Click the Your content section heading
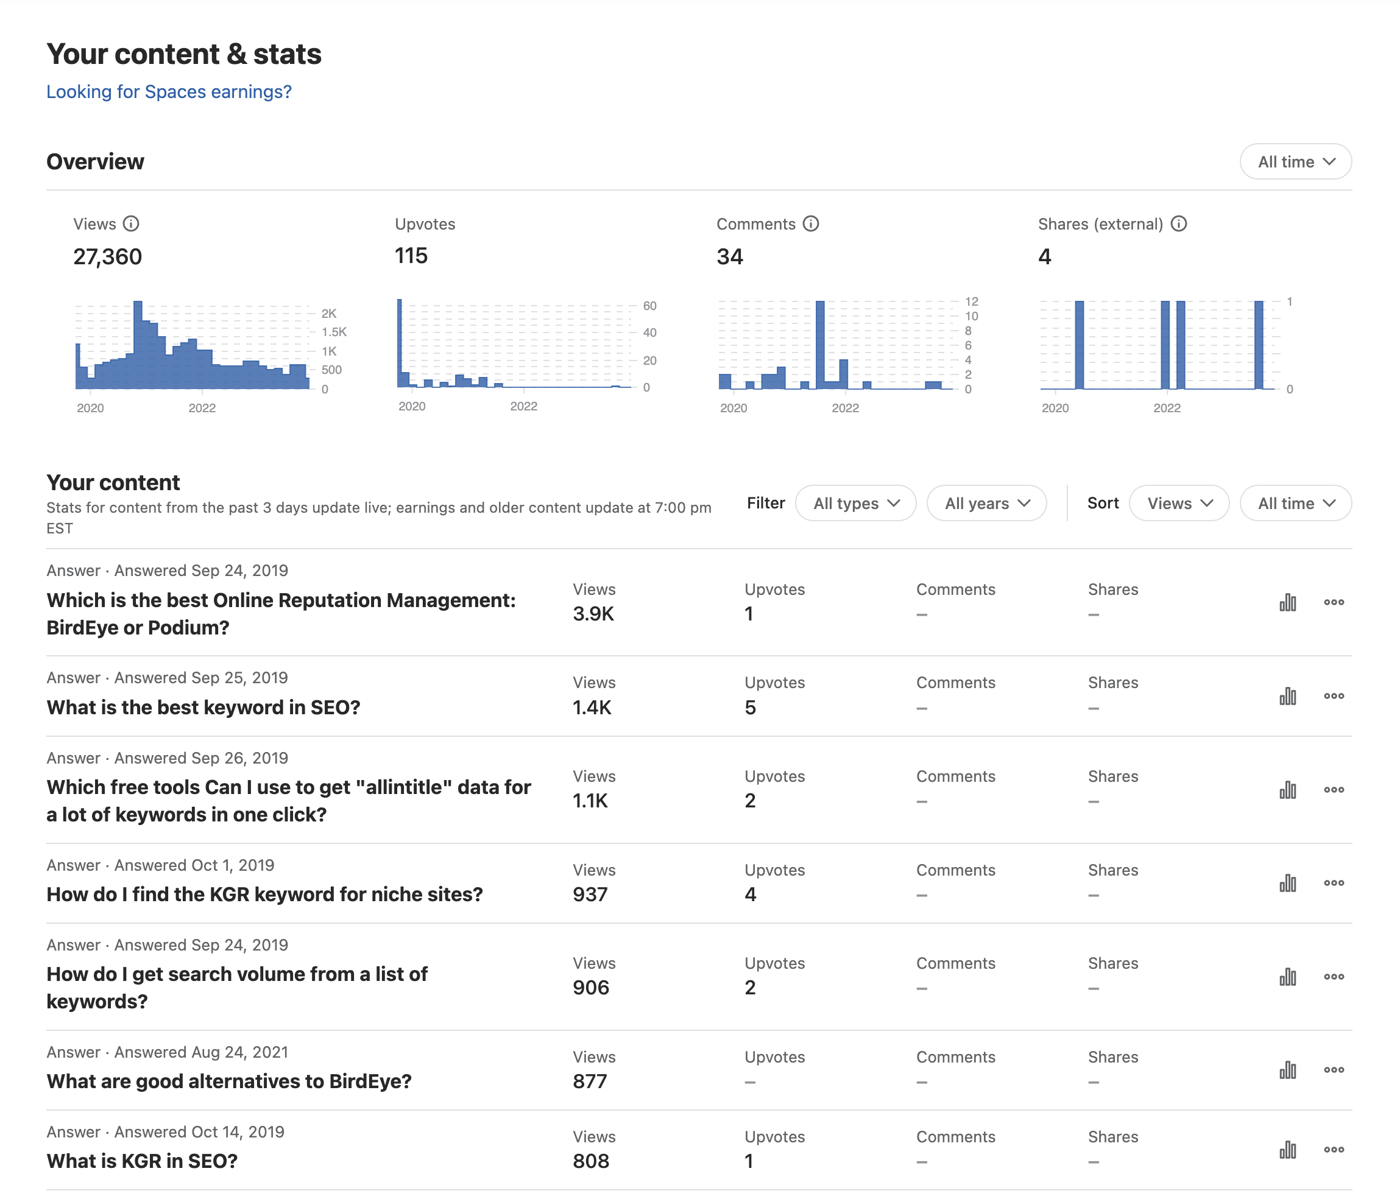Viewport: 1400px width, 1202px height. (x=113, y=483)
